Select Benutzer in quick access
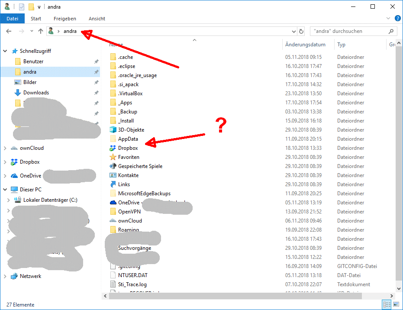 (33, 61)
